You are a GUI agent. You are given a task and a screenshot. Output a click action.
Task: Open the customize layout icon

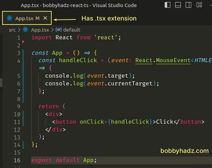click(199, 5)
